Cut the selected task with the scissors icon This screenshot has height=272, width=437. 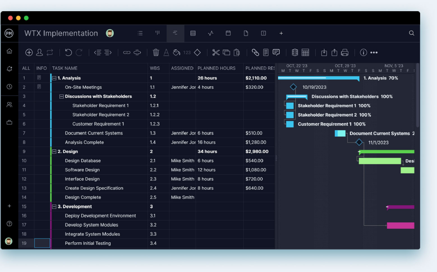(x=215, y=52)
